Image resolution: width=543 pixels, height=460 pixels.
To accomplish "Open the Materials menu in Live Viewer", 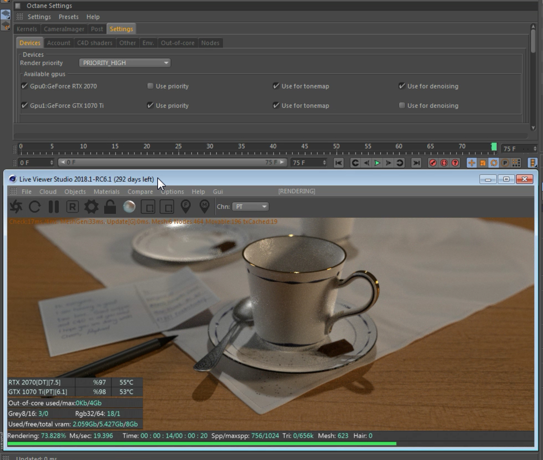I will click(x=106, y=192).
